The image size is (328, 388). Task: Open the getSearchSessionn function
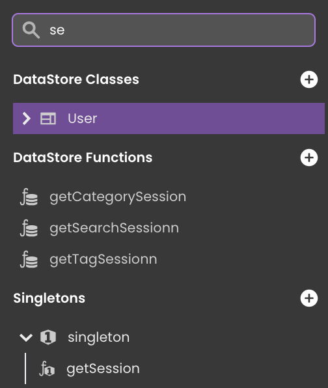pos(114,228)
